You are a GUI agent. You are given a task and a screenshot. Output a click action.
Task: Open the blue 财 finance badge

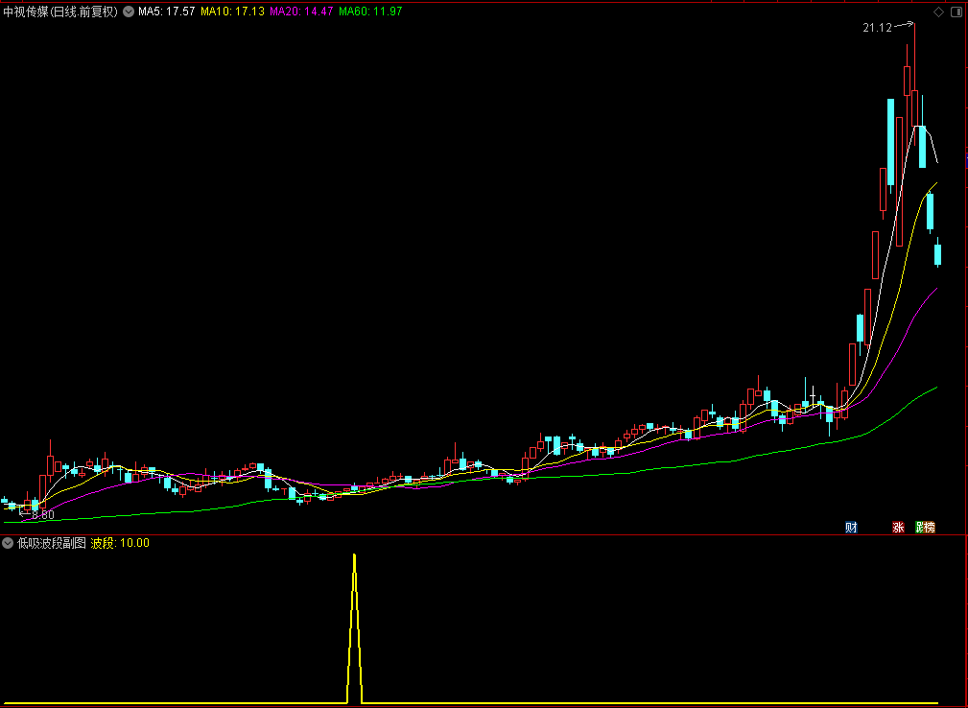pos(851,527)
